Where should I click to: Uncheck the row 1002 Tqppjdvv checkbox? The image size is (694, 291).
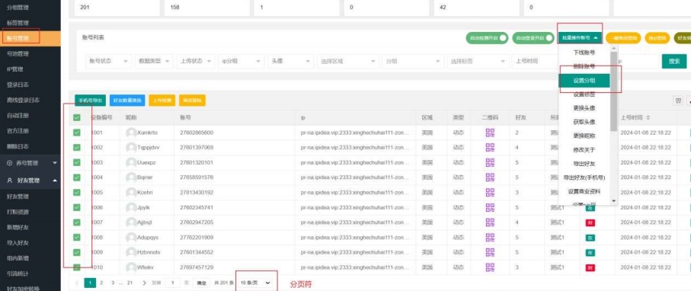(x=77, y=148)
